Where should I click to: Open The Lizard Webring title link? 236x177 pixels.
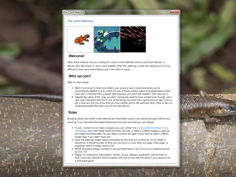80,21
